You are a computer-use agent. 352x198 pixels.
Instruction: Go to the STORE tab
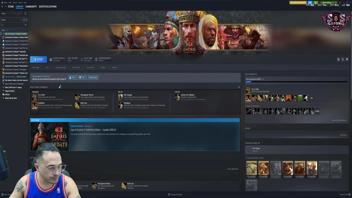(x=11, y=7)
